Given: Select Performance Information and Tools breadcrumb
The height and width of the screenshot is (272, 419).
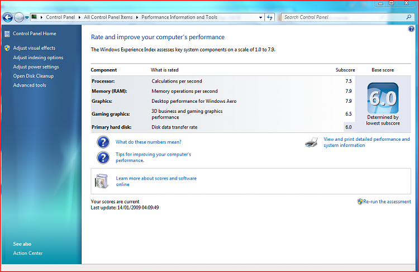Looking at the screenshot, I should click(x=179, y=17).
